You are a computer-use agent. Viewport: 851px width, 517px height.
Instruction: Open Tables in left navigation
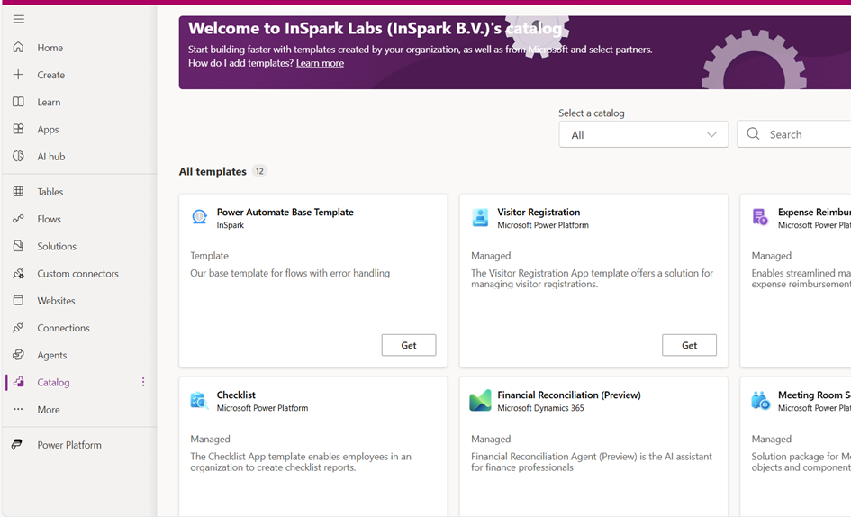pos(50,192)
